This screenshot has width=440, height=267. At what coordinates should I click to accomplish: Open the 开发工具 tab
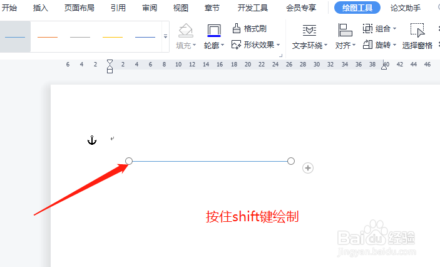coord(253,8)
